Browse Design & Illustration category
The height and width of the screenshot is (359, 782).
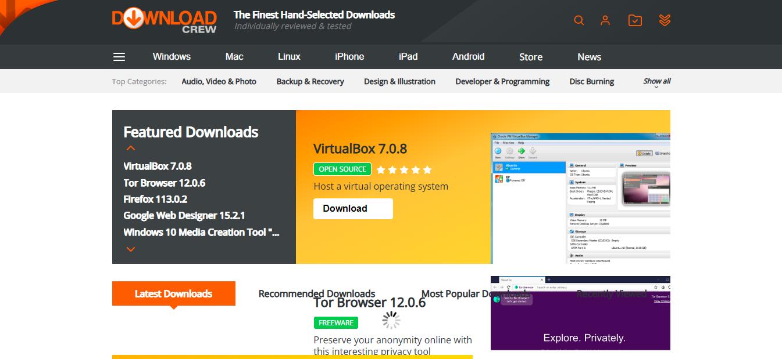(x=399, y=81)
